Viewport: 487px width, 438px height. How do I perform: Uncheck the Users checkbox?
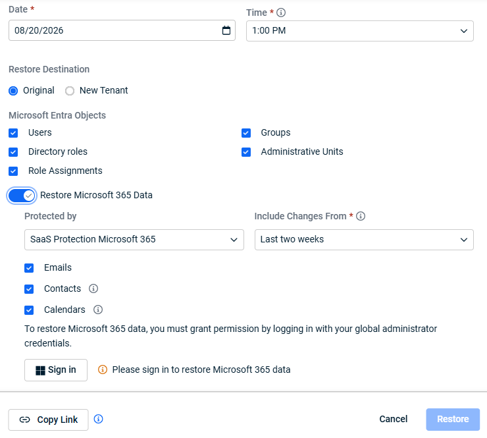(13, 133)
